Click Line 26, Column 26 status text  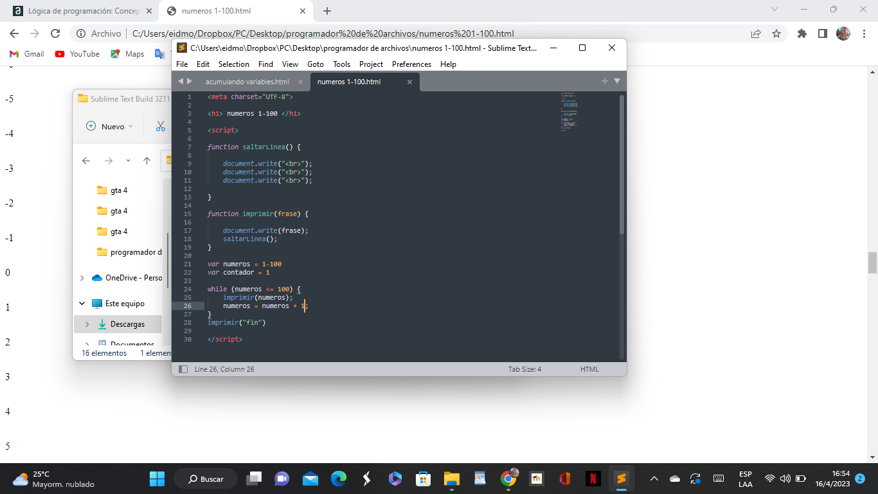click(224, 369)
